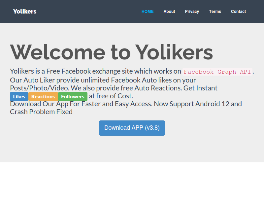Open the Privacy page link
This screenshot has height=198, width=264.
point(192,12)
